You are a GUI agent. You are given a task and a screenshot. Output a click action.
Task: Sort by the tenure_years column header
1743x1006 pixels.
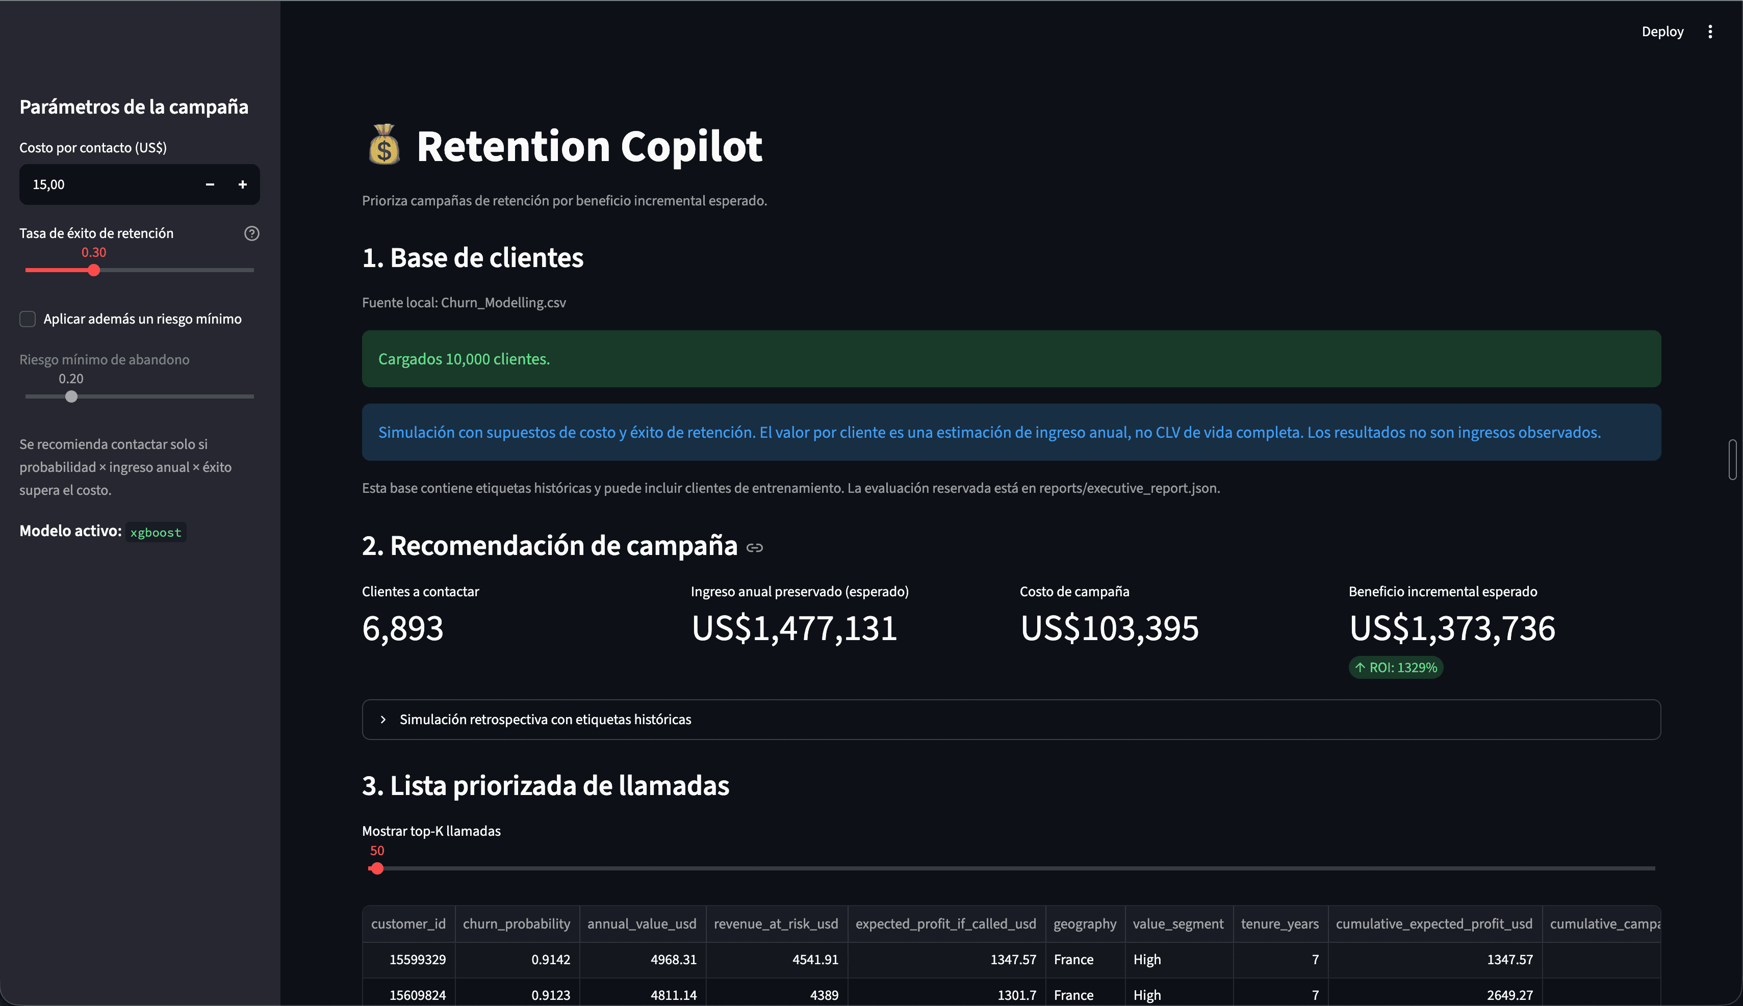(x=1280, y=924)
